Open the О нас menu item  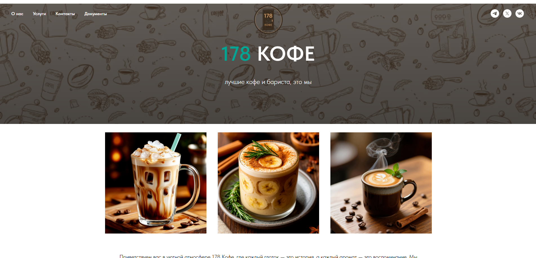click(x=17, y=14)
